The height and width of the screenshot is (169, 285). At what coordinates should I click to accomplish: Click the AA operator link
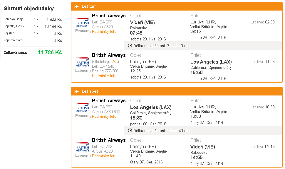coord(115,62)
